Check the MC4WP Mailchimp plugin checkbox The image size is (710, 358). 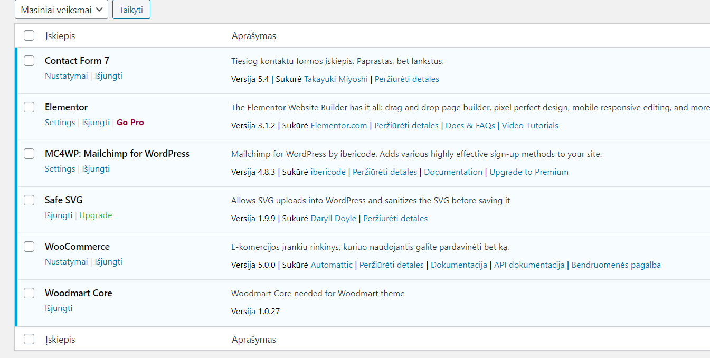point(29,154)
